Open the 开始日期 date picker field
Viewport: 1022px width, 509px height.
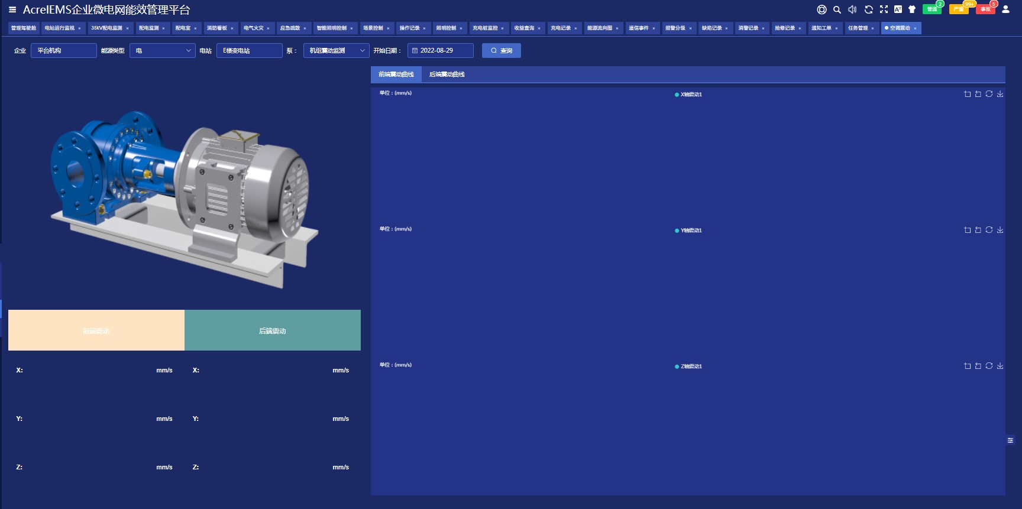point(441,51)
